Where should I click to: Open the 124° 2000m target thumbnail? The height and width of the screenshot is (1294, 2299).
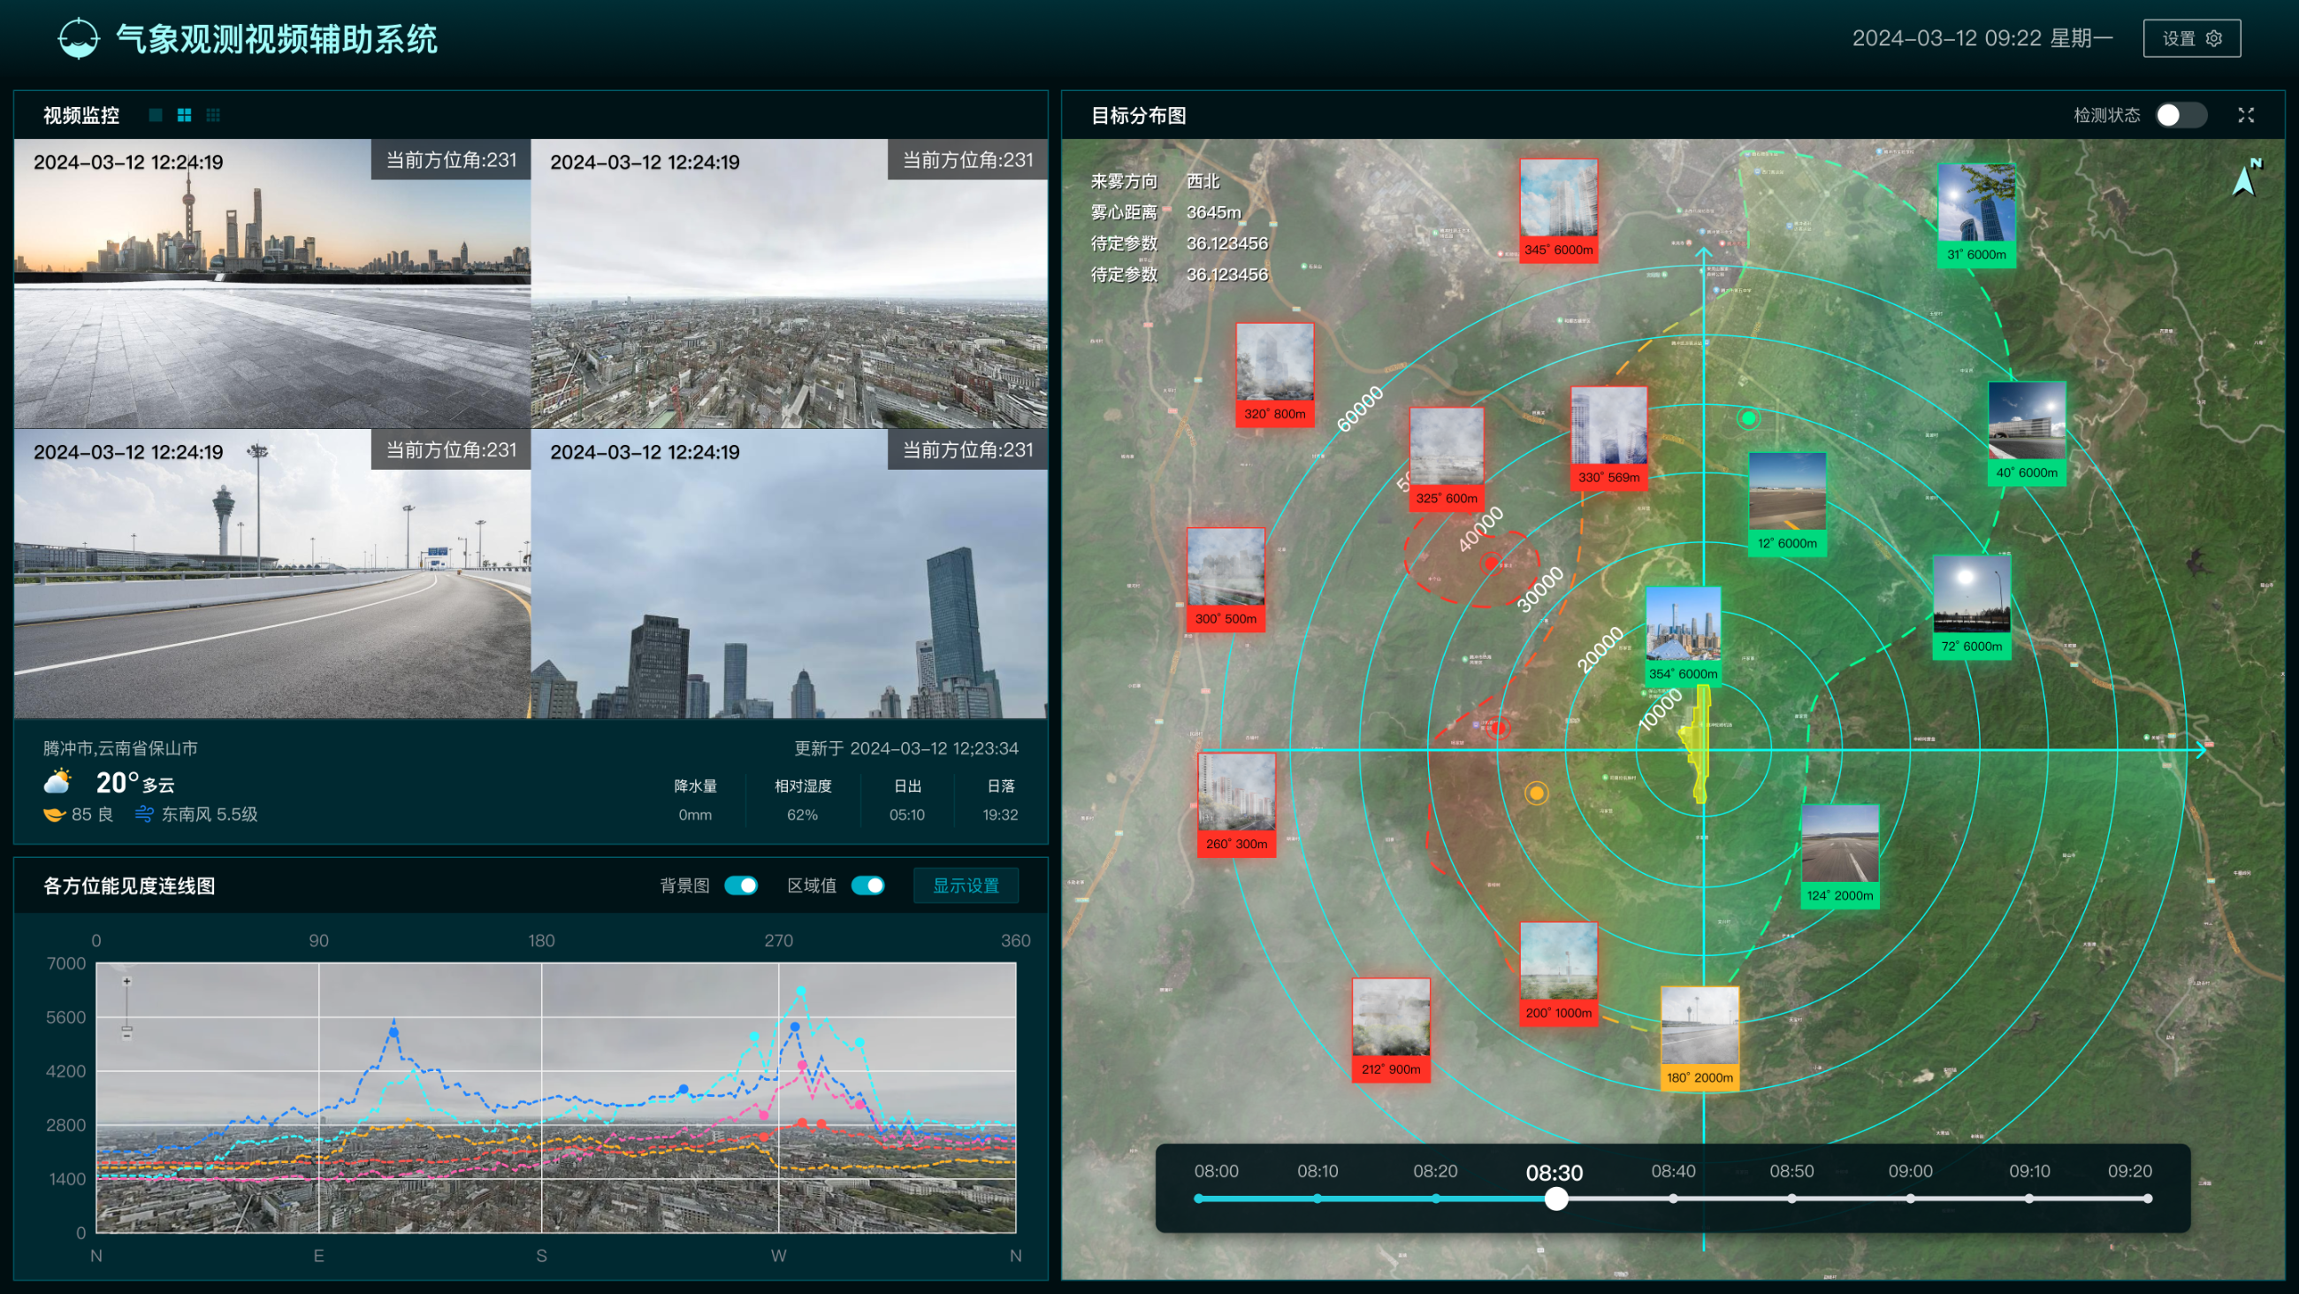click(x=1839, y=855)
